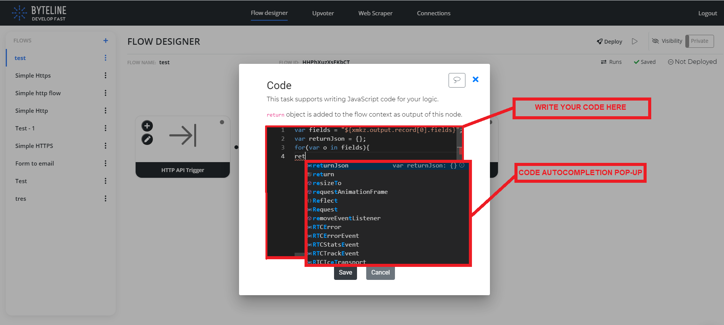The width and height of the screenshot is (724, 325).
Task: Open options menu for tres flow
Action: (105, 198)
